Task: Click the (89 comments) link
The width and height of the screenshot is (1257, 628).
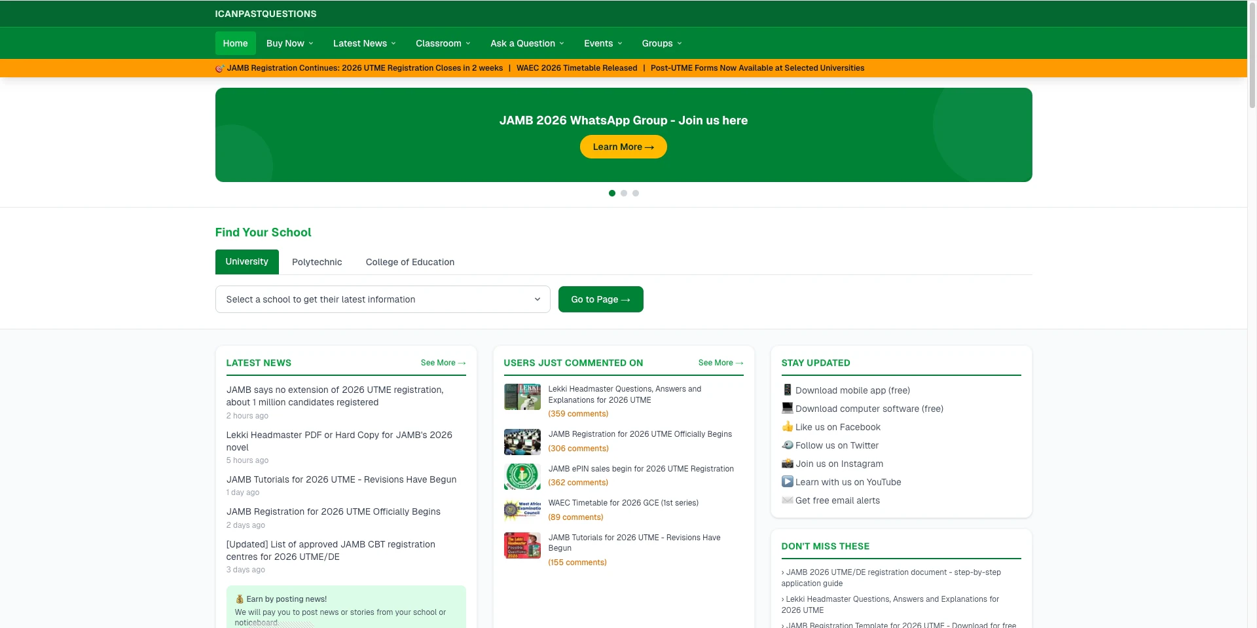Action: point(575,517)
